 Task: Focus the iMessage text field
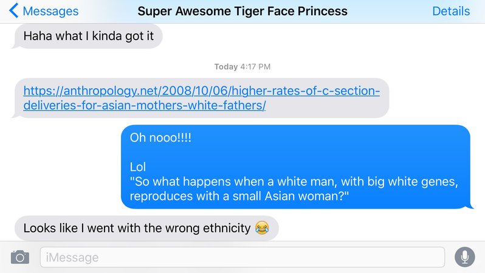[242, 257]
